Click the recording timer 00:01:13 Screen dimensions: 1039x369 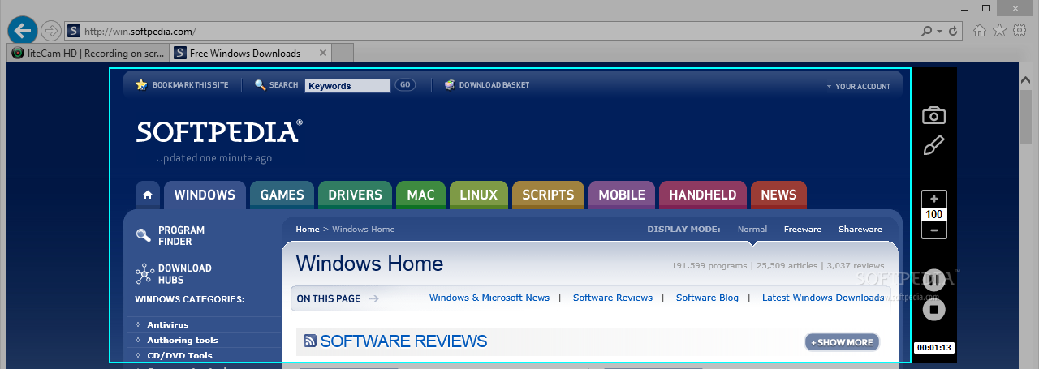point(934,348)
